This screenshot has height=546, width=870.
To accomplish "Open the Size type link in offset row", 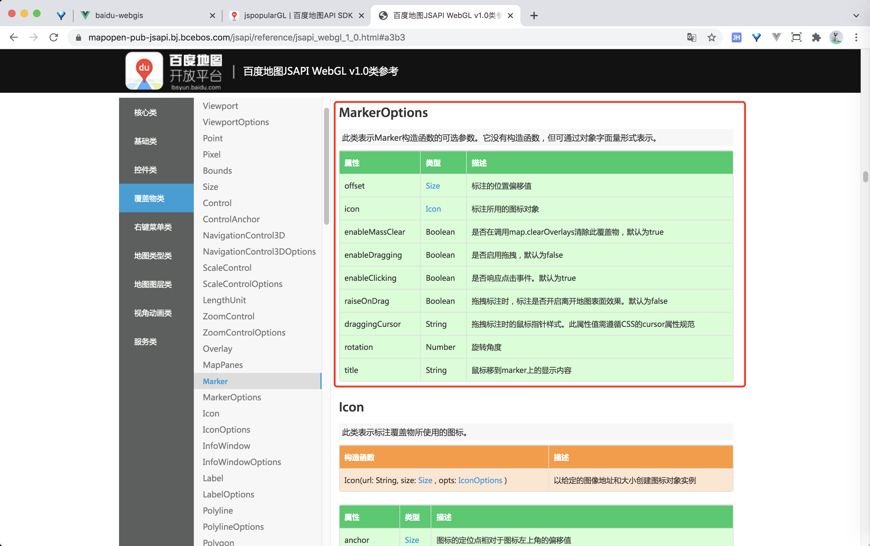I will (x=433, y=186).
